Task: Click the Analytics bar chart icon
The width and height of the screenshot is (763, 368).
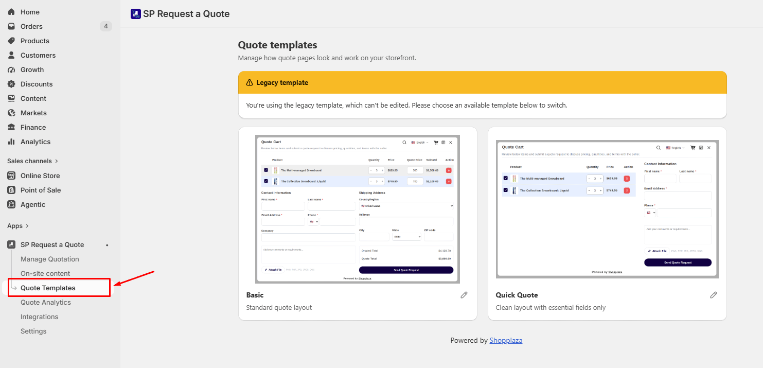Action: [x=11, y=142]
